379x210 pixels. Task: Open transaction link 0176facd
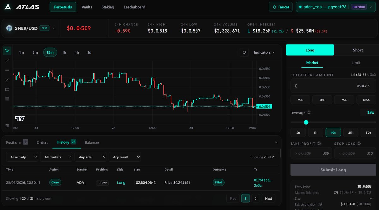coord(262,182)
